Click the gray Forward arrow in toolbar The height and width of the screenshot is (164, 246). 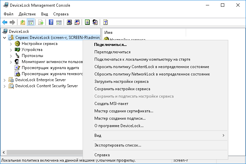12,22
